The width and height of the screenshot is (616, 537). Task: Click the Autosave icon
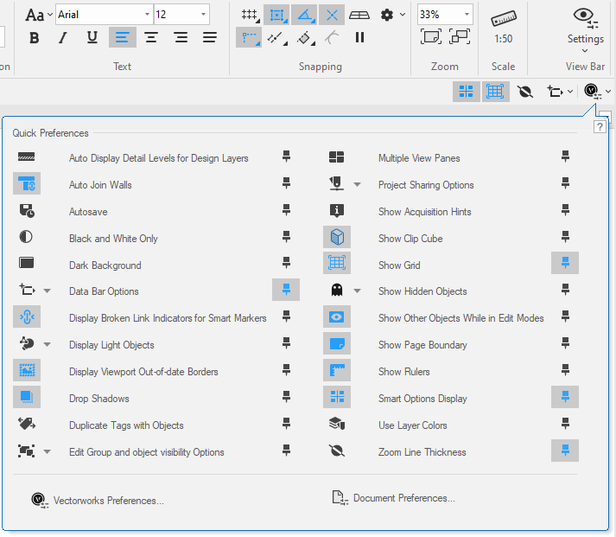tap(27, 211)
